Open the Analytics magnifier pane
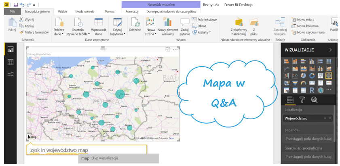 click(314, 100)
